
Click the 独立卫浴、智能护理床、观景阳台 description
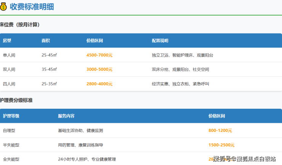click(182, 55)
